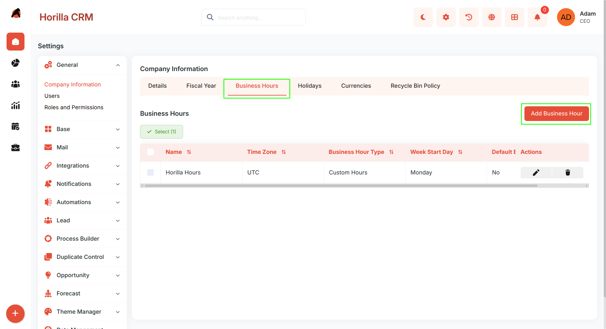Open settings gear icon in header
The width and height of the screenshot is (606, 329).
coord(446,17)
